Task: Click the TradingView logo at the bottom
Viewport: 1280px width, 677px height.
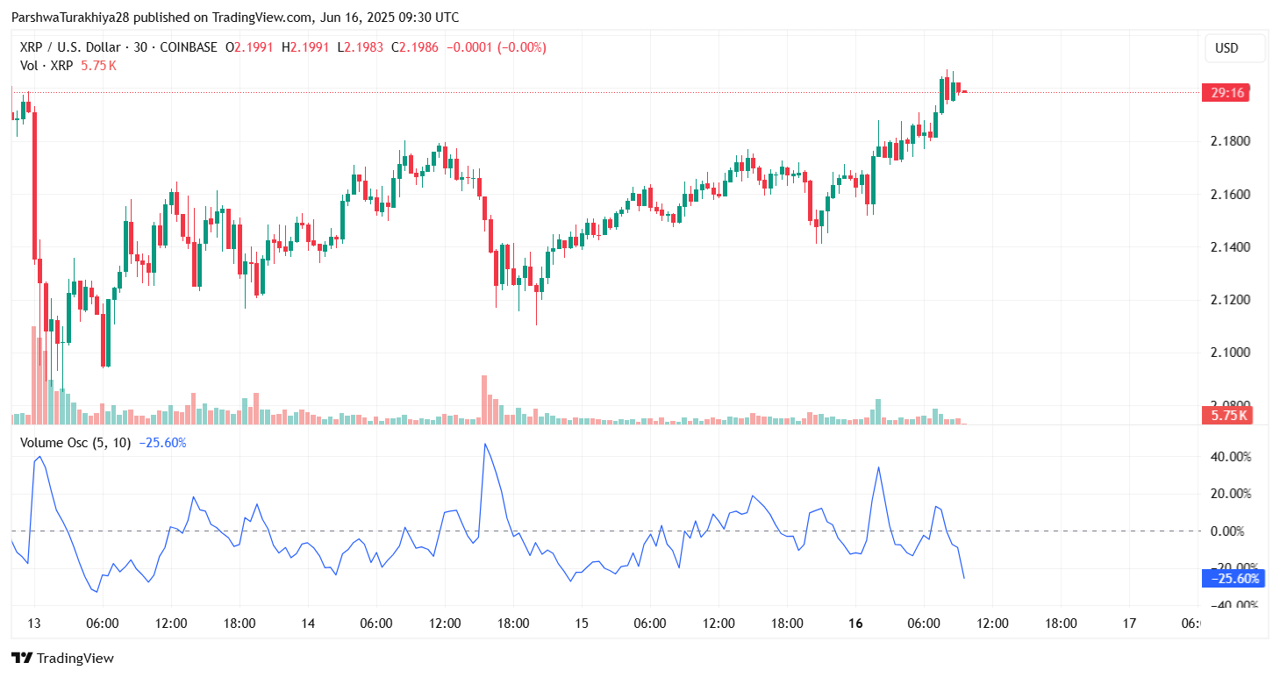Action: coord(62,659)
